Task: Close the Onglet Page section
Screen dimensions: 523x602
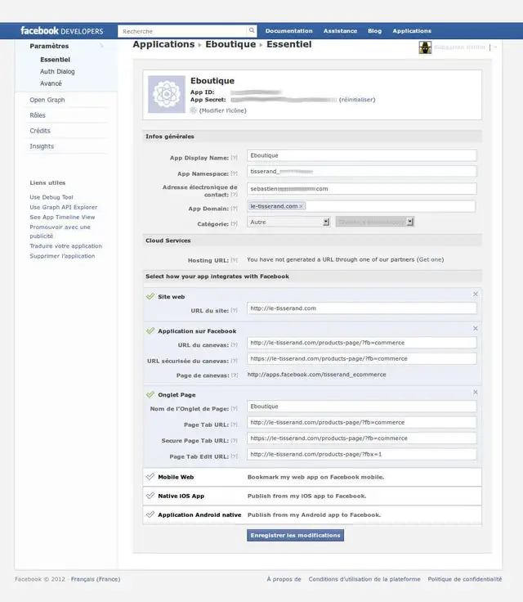Action: (476, 392)
